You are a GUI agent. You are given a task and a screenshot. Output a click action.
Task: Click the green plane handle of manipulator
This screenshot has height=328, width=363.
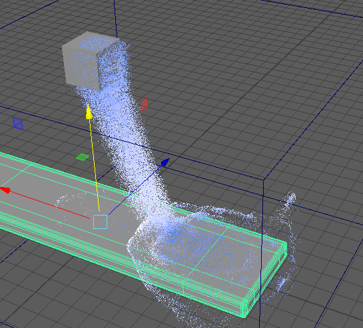(83, 157)
